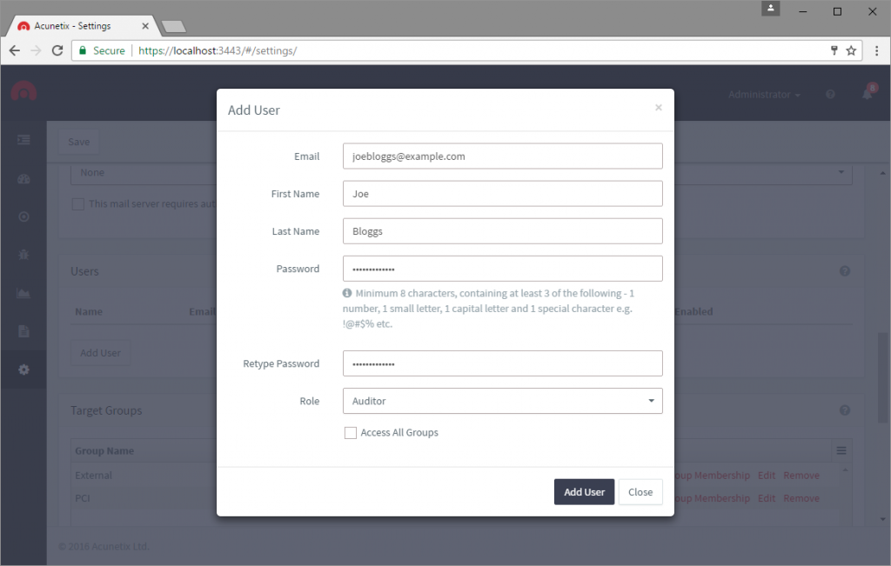
Task: Click the Name column header in Users
Action: (89, 311)
